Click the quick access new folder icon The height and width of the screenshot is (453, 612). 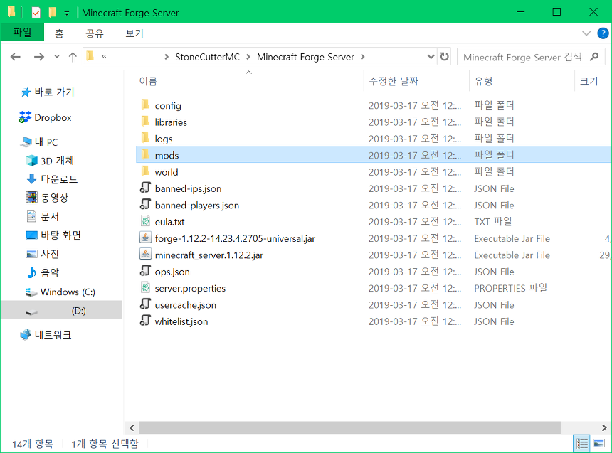[x=52, y=13]
